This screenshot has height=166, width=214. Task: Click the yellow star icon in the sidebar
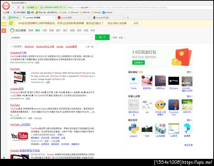[x=4, y=24]
